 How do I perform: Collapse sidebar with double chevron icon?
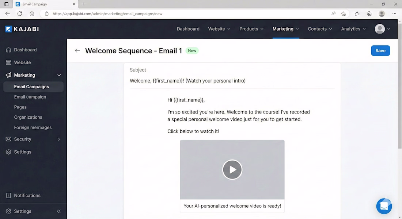pos(59,211)
